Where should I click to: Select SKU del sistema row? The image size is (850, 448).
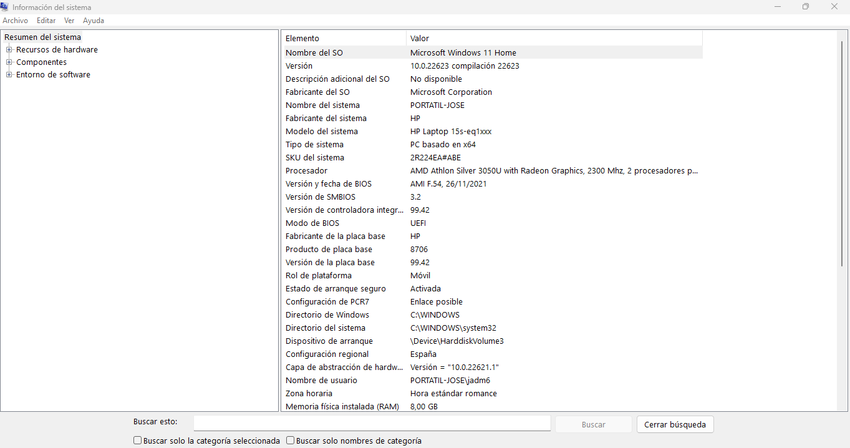tap(492, 158)
